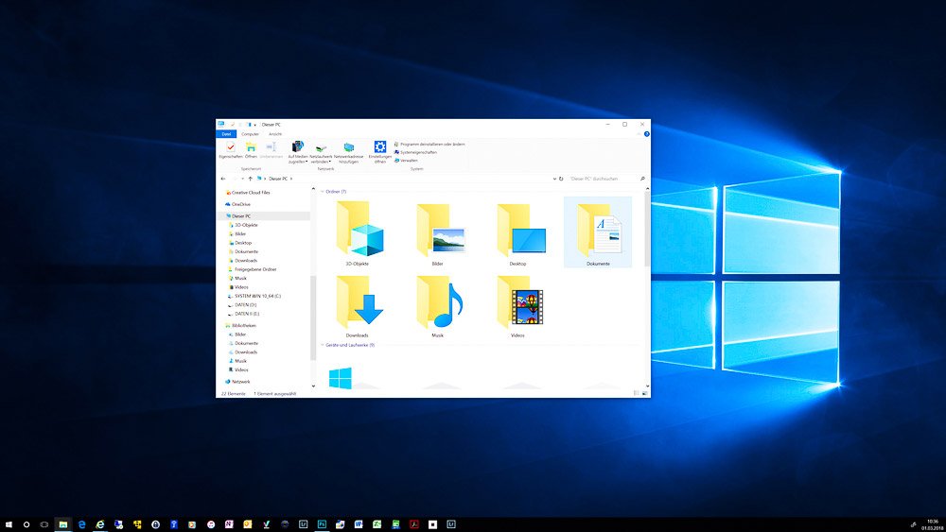Select the Videos folder icon

(x=518, y=302)
